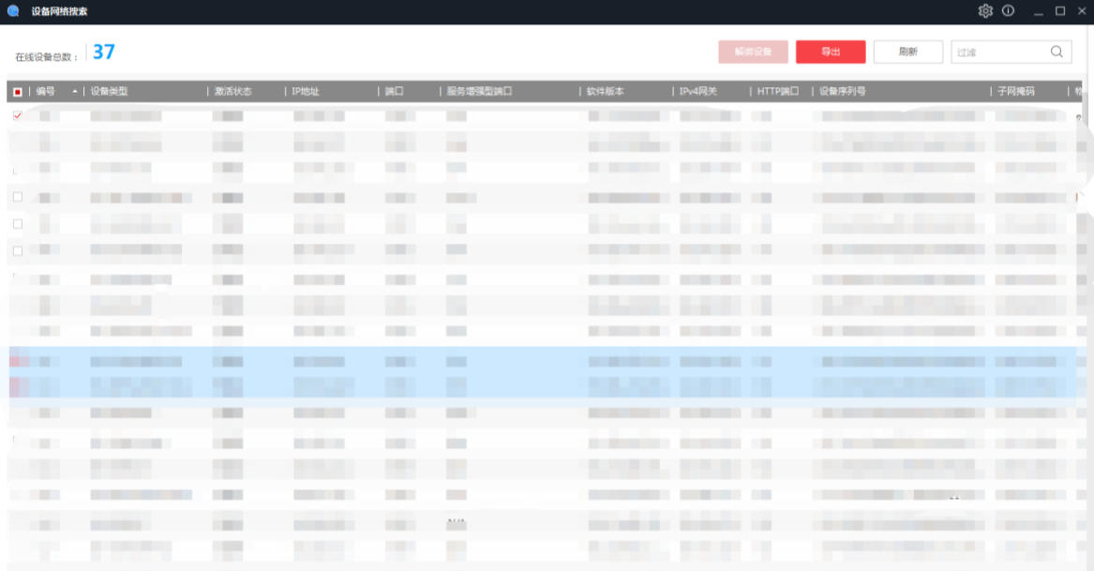Uncheck the first device row's checkbox
The image size is (1094, 571).
coord(17,115)
